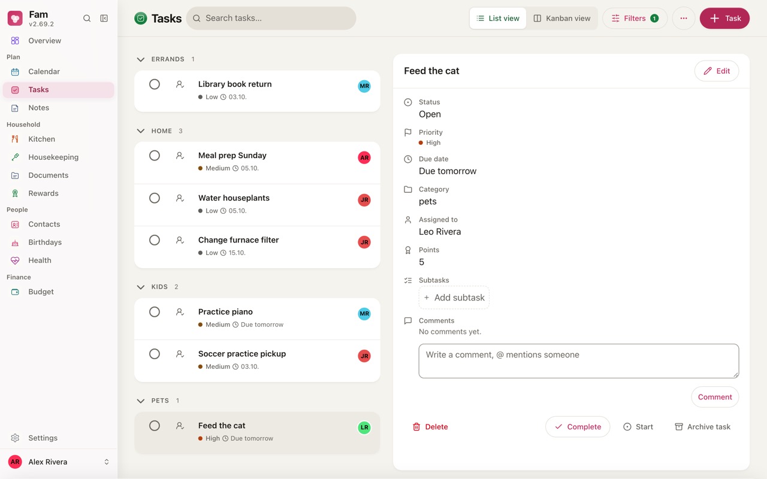This screenshot has height=479, width=767.
Task: Open Overview in sidebar
Action: [59, 41]
